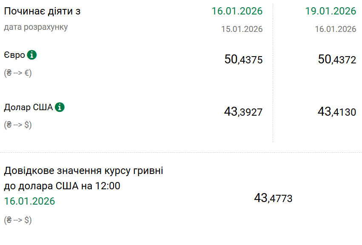Click the "Довідкове значення курсу гривні" heading

[x=83, y=171]
